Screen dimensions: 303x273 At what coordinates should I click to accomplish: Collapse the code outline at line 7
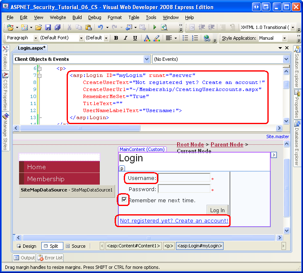(x=39, y=76)
